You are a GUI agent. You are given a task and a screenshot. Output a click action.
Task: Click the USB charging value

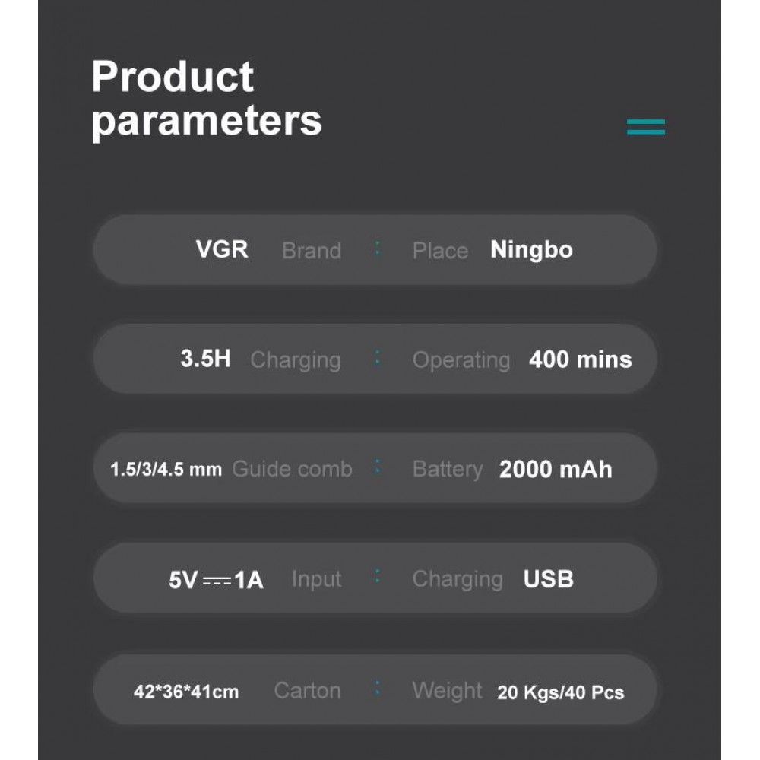[x=548, y=579]
